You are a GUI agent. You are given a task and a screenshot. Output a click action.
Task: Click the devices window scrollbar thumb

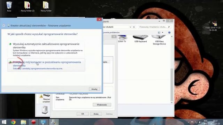click(x=172, y=84)
